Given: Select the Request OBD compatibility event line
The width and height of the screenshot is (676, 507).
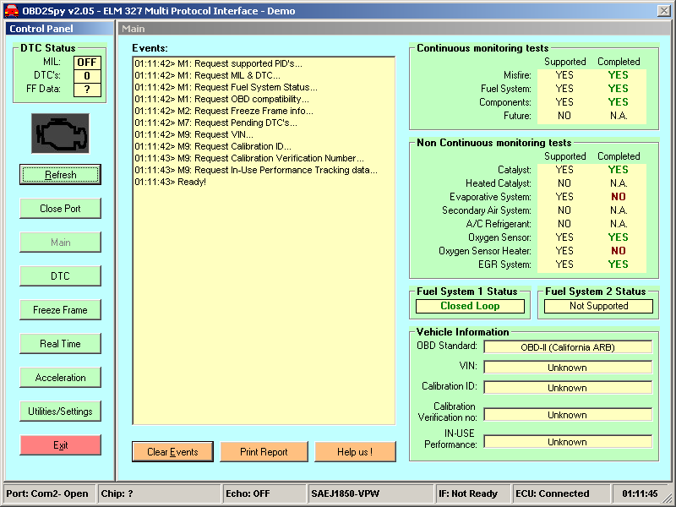Looking at the screenshot, I should click(221, 99).
